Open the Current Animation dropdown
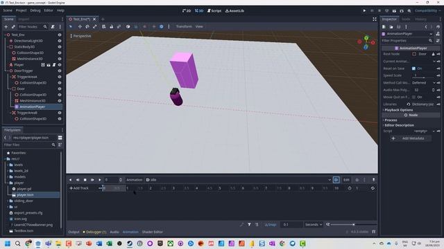Image resolution: width=444 pixels, height=249 pixels. (423, 62)
